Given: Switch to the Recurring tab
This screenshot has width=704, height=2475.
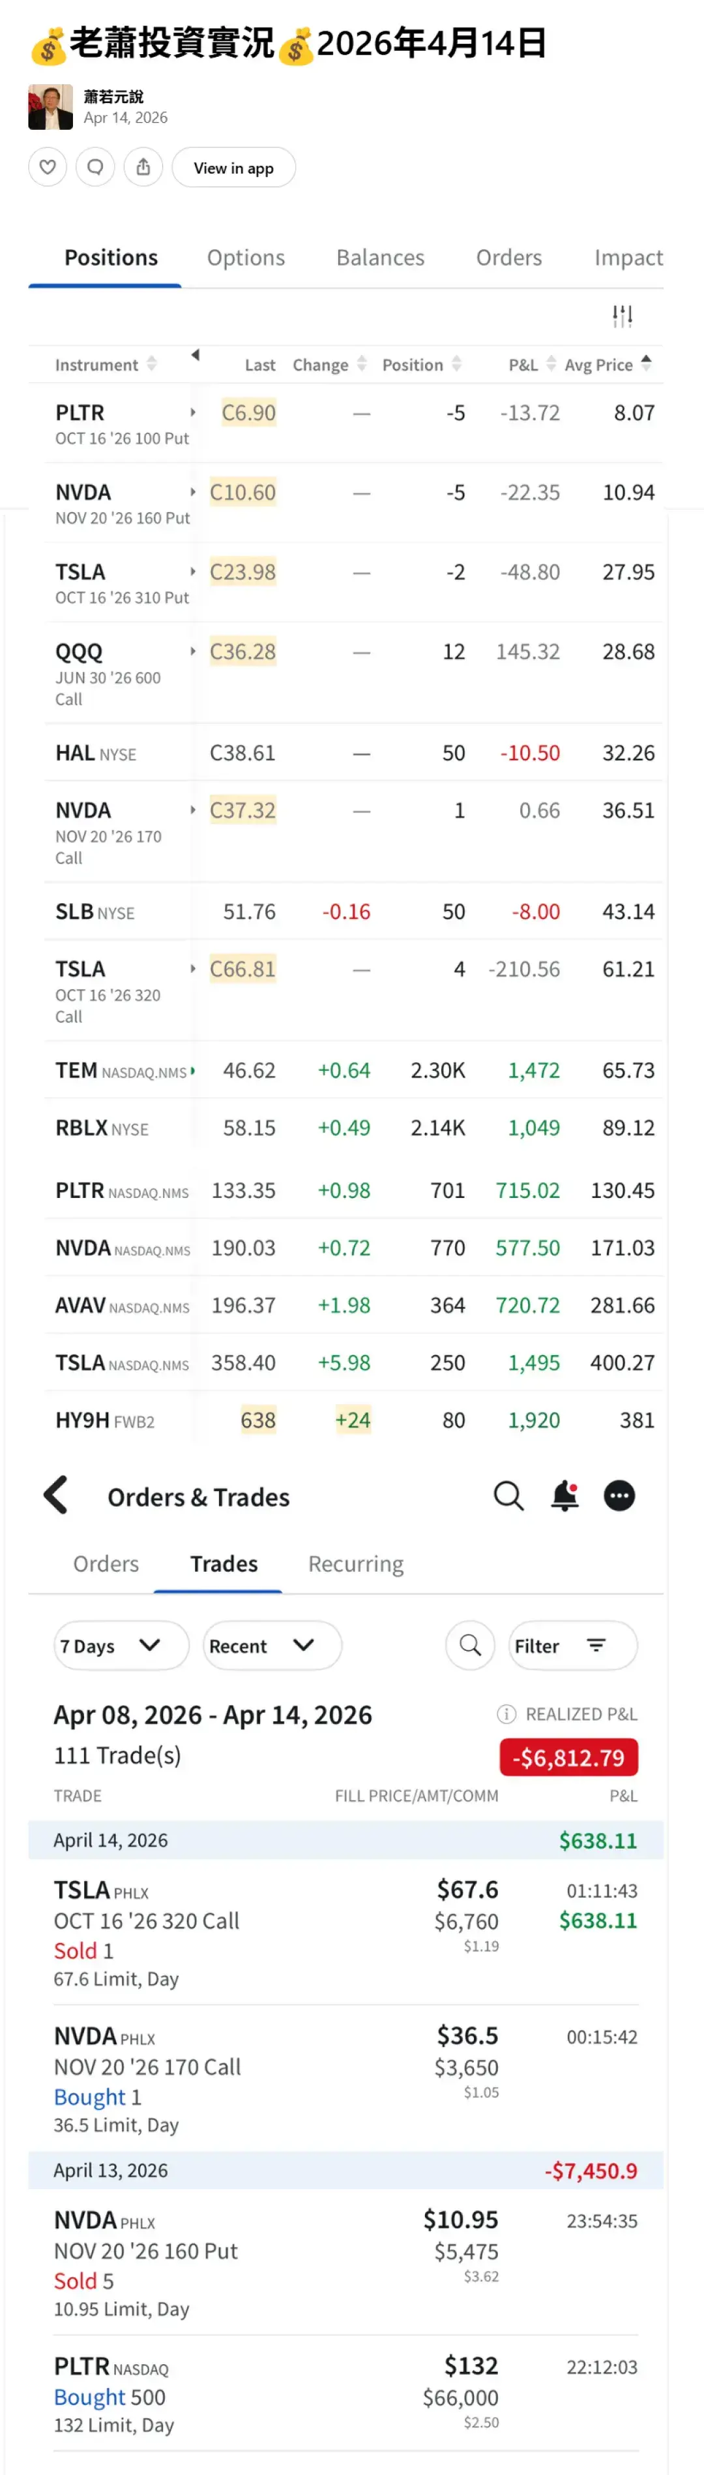Looking at the screenshot, I should point(355,1563).
